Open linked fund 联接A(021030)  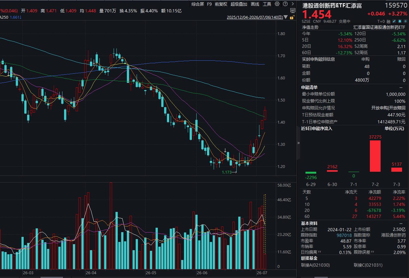click(315, 265)
